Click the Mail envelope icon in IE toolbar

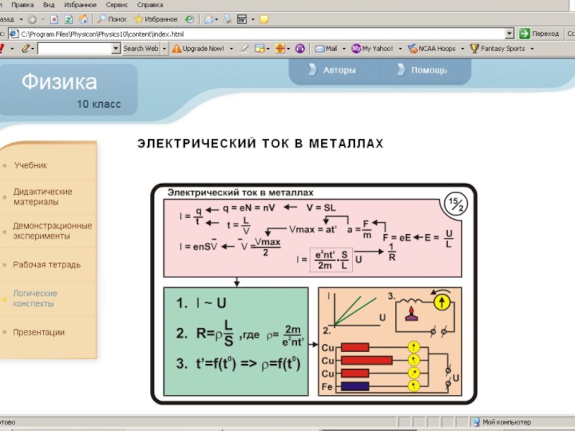(208, 19)
